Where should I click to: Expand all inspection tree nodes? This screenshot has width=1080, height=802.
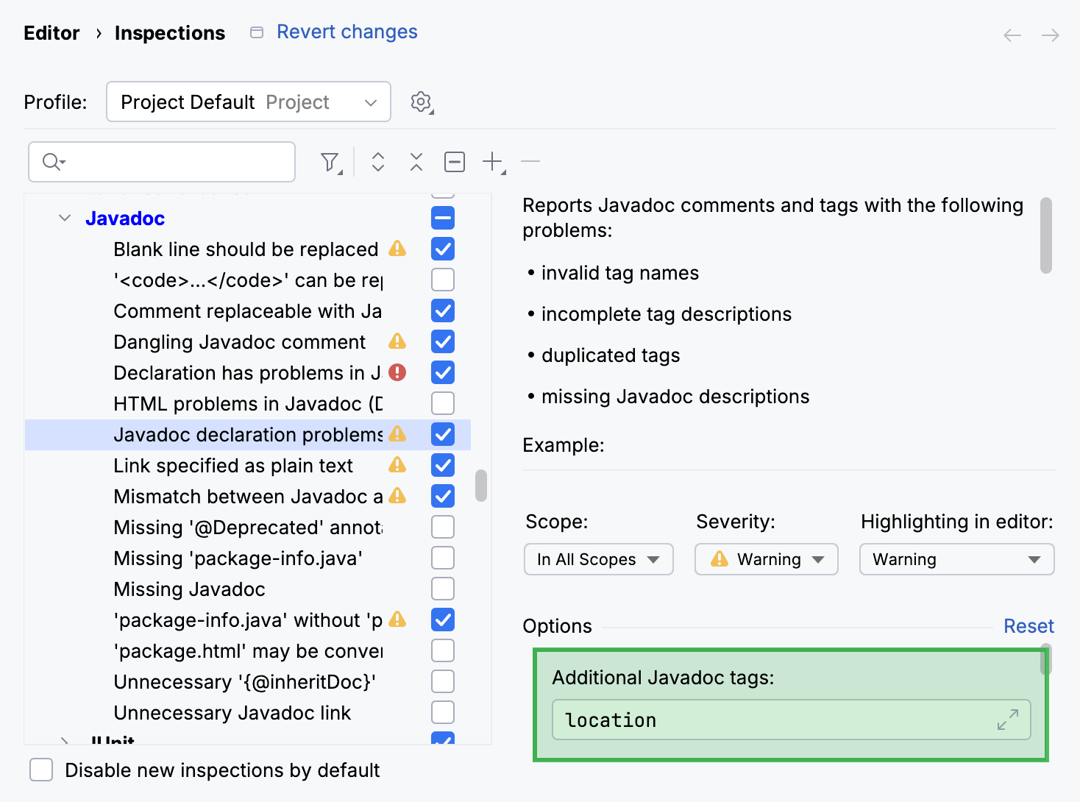[x=377, y=161]
